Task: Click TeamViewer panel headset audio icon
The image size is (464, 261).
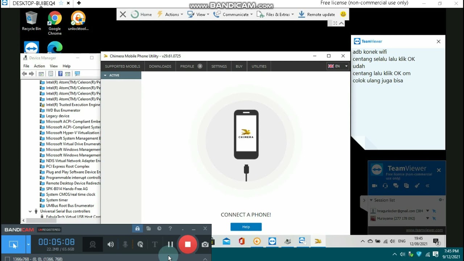Action: pos(385,186)
